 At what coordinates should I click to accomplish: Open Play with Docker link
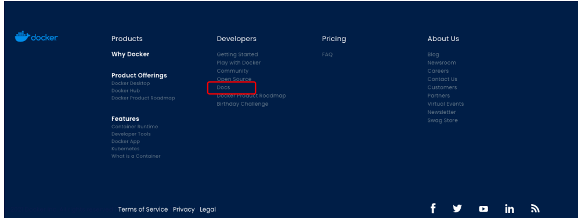239,63
